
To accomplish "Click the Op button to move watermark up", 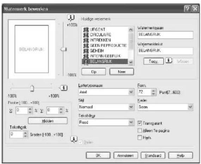I will click(94, 72).
